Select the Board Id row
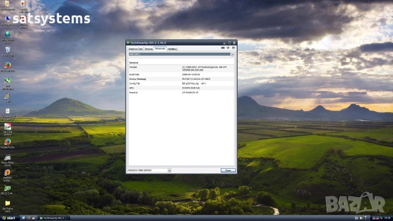The width and height of the screenshot is (393, 221). coord(182,93)
